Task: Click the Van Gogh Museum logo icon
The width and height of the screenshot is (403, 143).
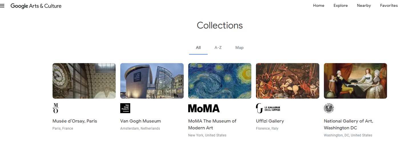Action: click(125, 108)
